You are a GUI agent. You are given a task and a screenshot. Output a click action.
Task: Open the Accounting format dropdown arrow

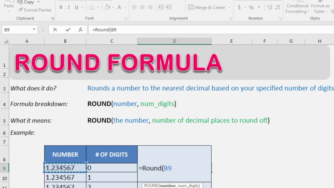(245, 8)
